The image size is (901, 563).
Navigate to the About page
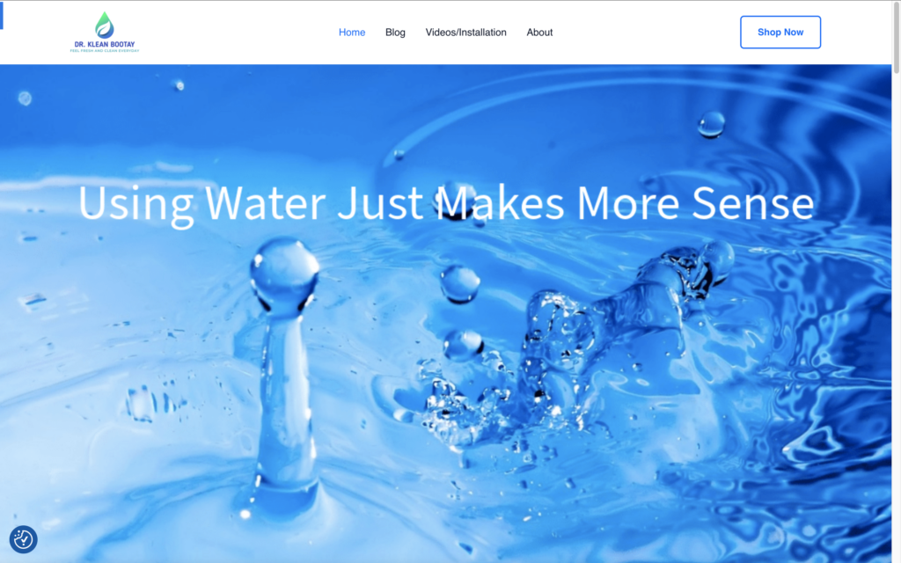[539, 33]
